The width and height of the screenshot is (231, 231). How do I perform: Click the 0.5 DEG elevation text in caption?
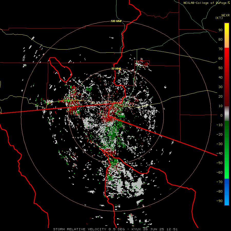[117, 229]
